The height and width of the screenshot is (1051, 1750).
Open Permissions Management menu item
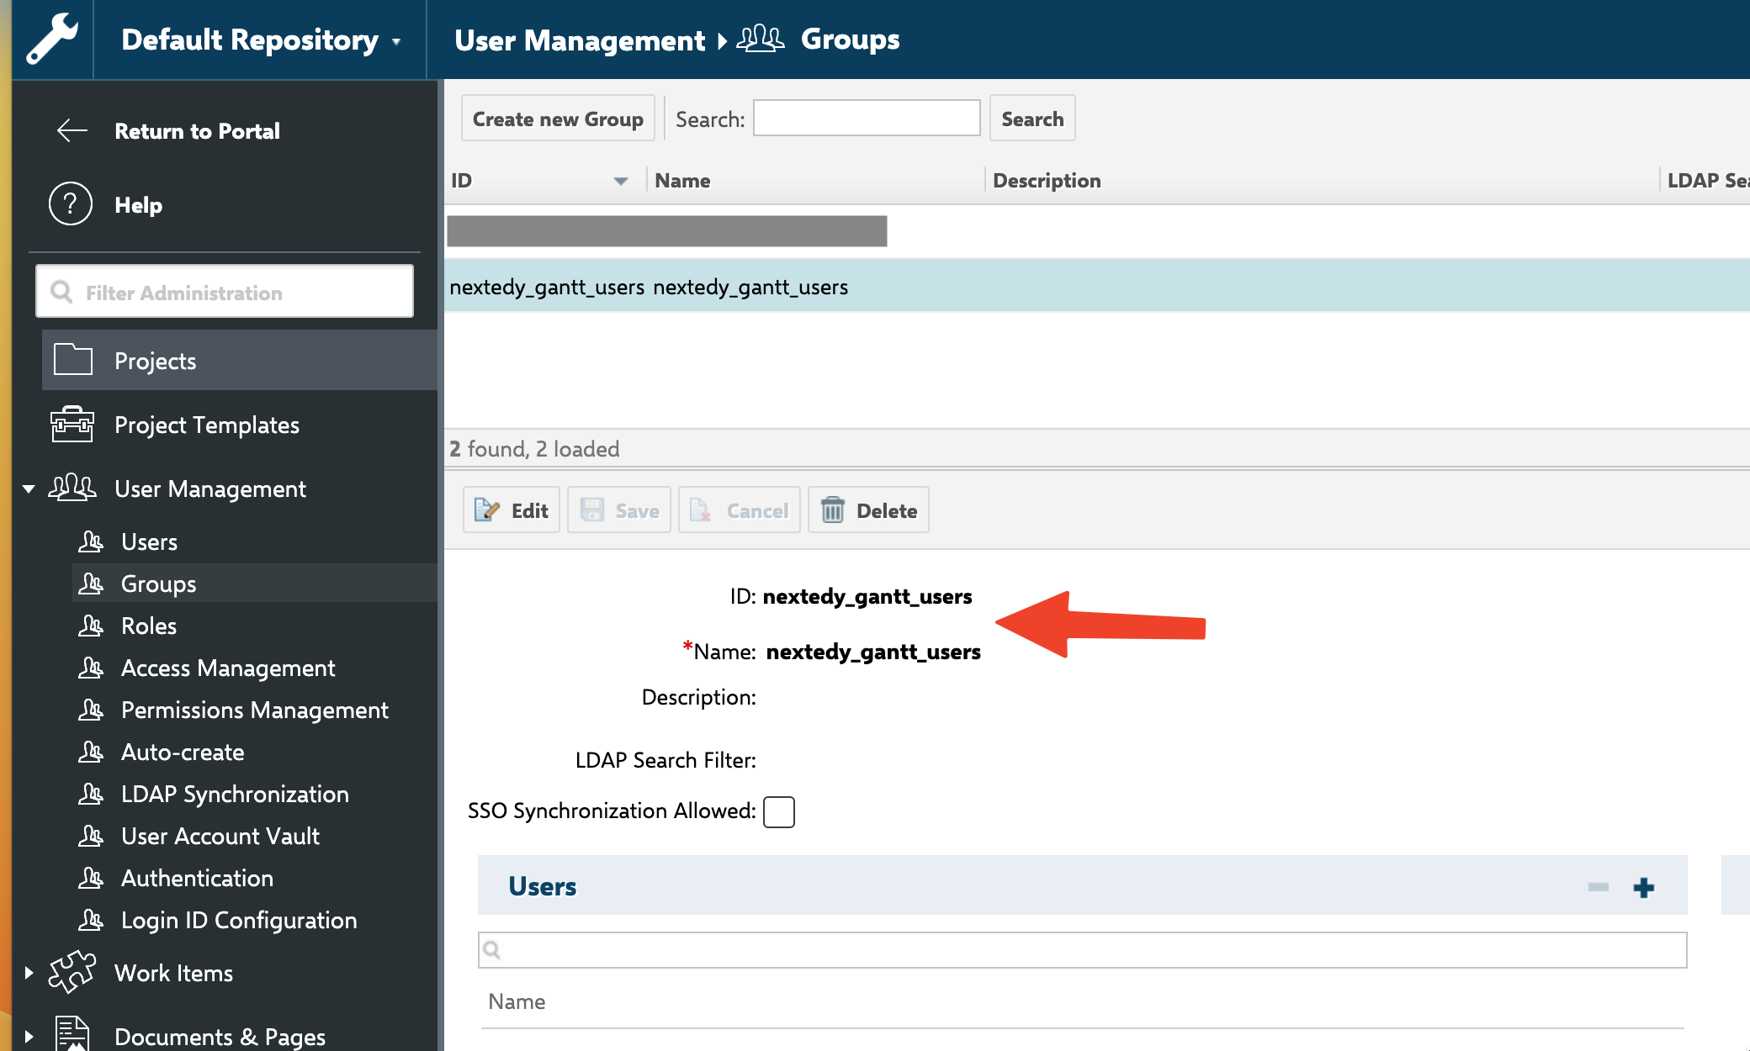click(x=254, y=710)
